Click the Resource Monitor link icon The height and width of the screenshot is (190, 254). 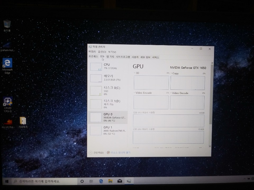click(108, 152)
